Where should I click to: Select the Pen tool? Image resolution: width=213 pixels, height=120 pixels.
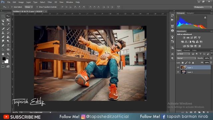coord(3,45)
